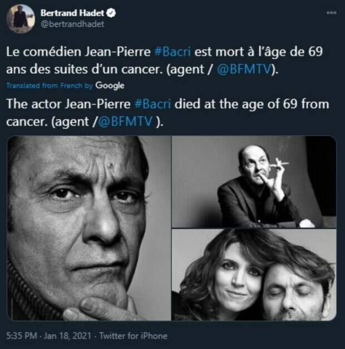Open the bottom-right photo of woman and man
Screen dimensions: 345x349
click(254, 275)
